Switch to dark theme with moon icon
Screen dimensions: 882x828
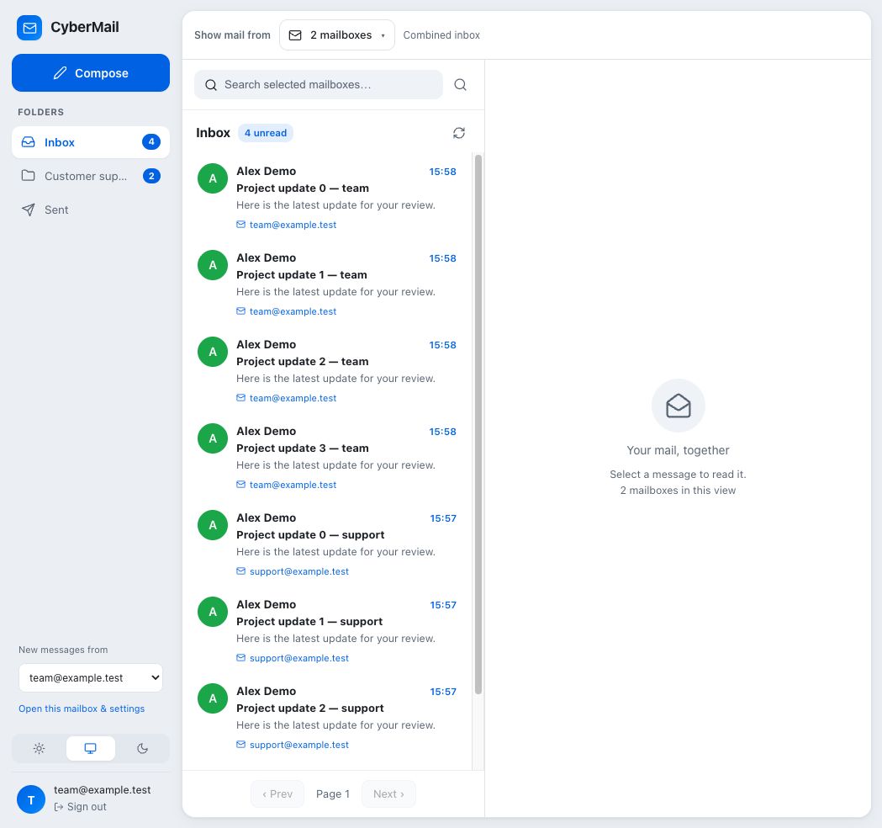[x=142, y=749]
